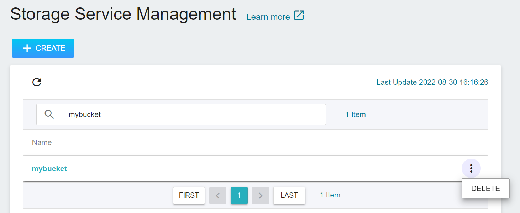520x213 pixels.
Task: Click the Storage Service Management heading
Action: [x=123, y=14]
